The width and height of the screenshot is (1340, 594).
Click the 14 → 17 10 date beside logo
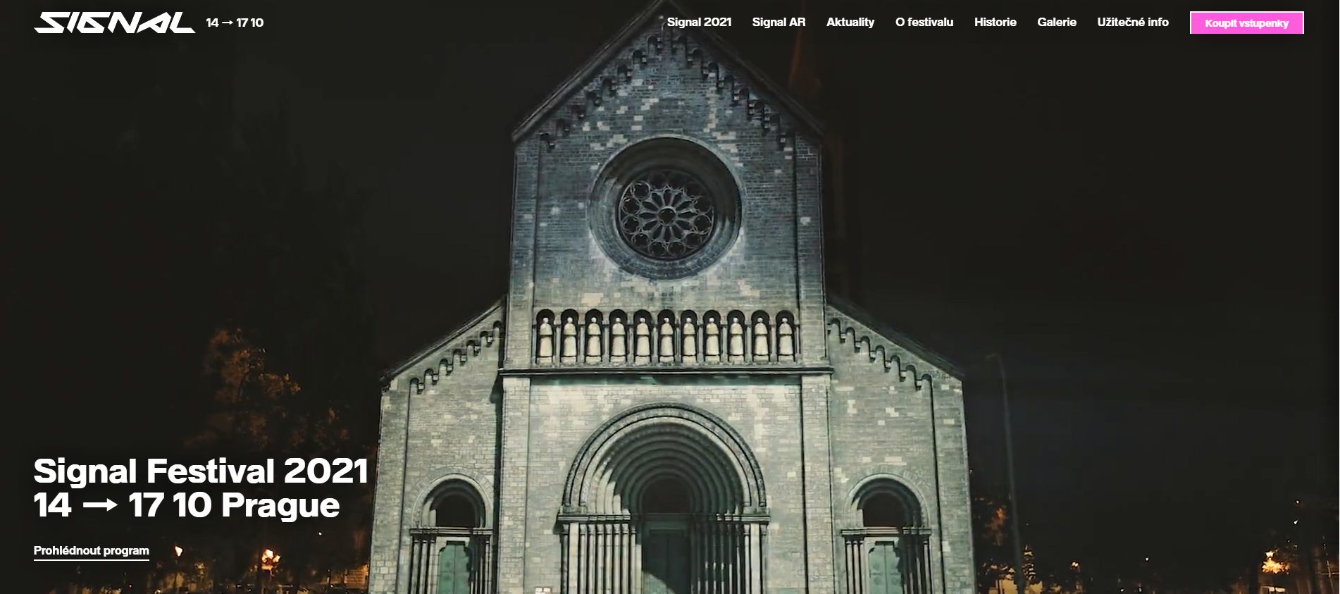point(235,23)
